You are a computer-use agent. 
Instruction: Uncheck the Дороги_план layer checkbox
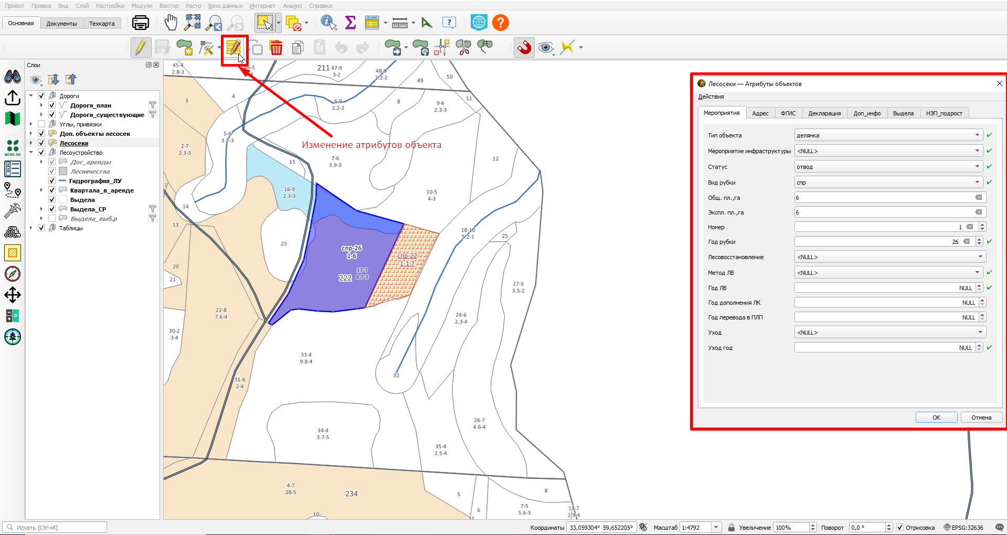tap(52, 105)
